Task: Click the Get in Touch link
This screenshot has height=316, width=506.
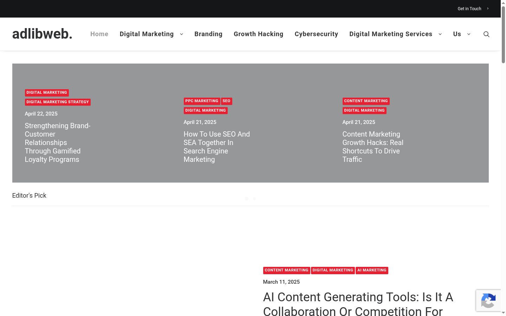Action: coord(469,9)
